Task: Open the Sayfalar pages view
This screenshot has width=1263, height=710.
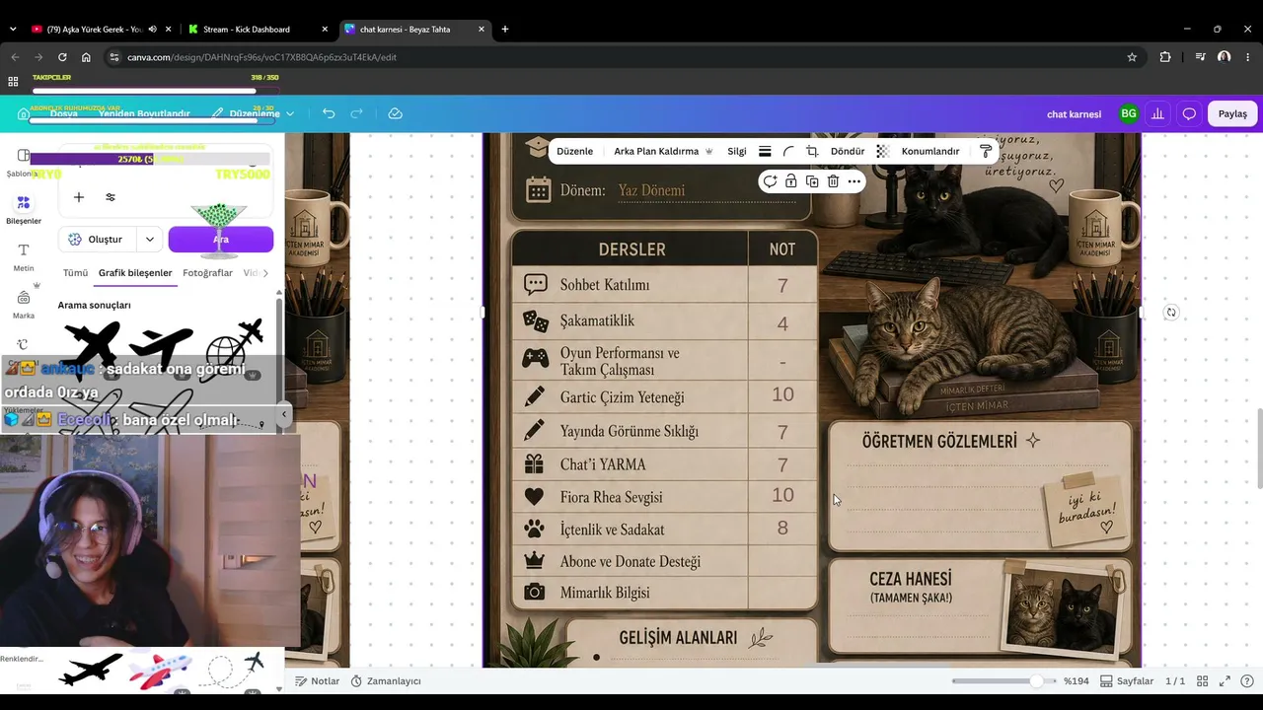Action: pos(1127,681)
